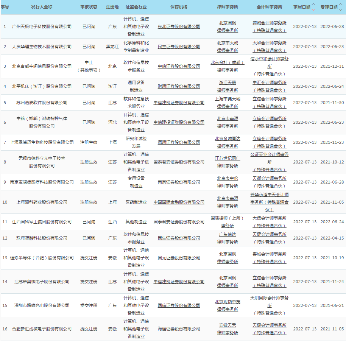The height and width of the screenshot is (341, 346).
Task: Open law firm link 上海市锦天城律师事务所
Action: 228,103
